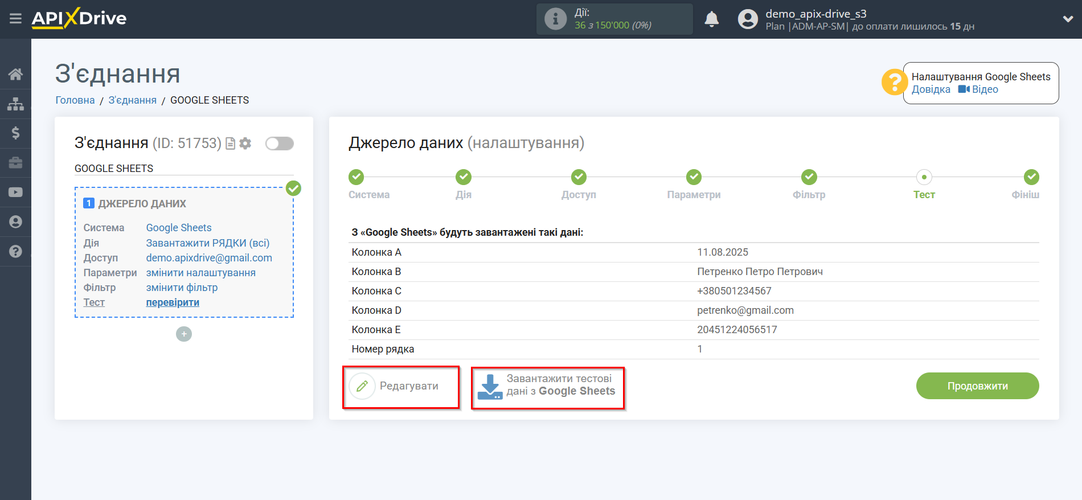Image resolution: width=1082 pixels, height=500 pixels.
Task: Click the green Продовжити button
Action: [x=977, y=386]
